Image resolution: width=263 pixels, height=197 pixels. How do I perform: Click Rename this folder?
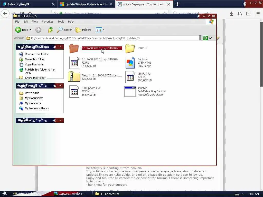click(x=36, y=54)
